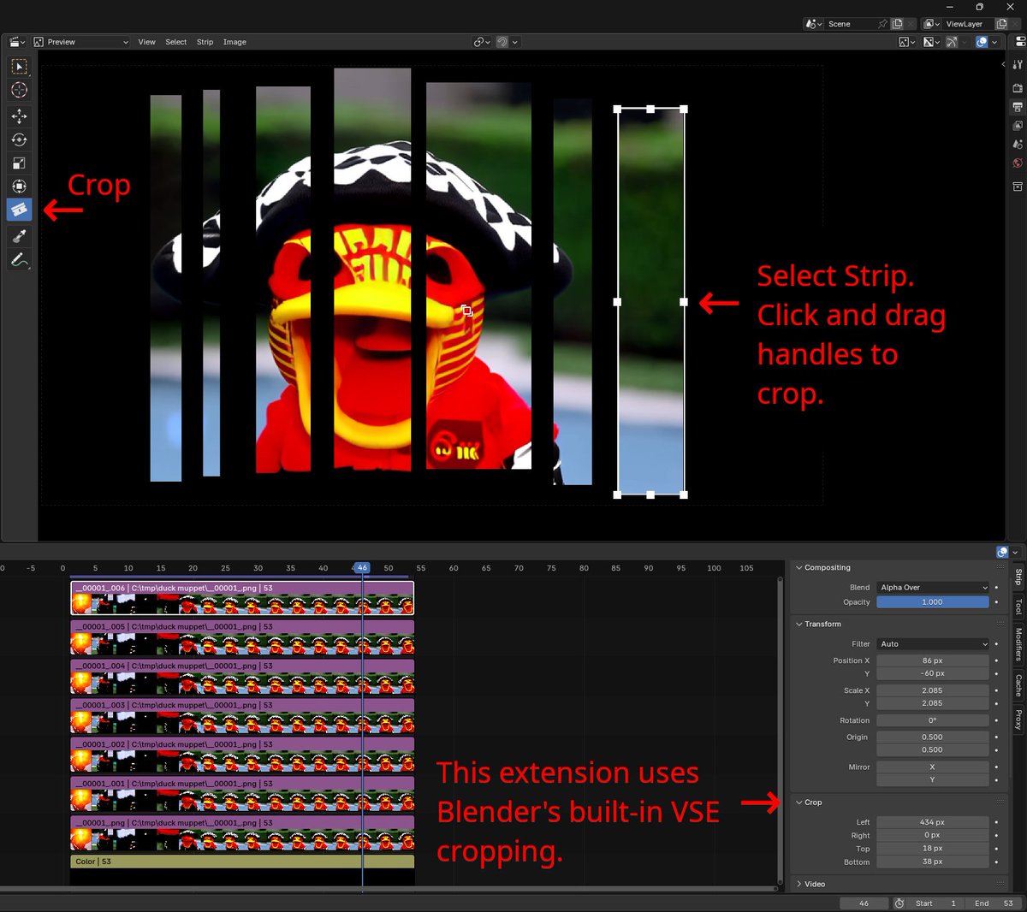The height and width of the screenshot is (912, 1027).
Task: Switch to the Tool sidebar tab
Action: pos(1018,607)
